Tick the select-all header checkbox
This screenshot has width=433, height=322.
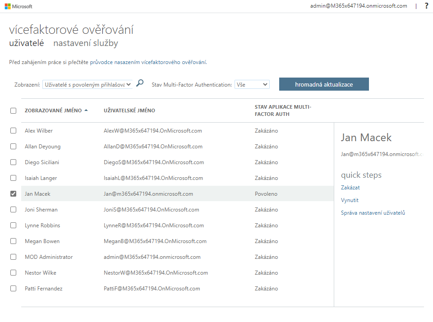click(13, 110)
